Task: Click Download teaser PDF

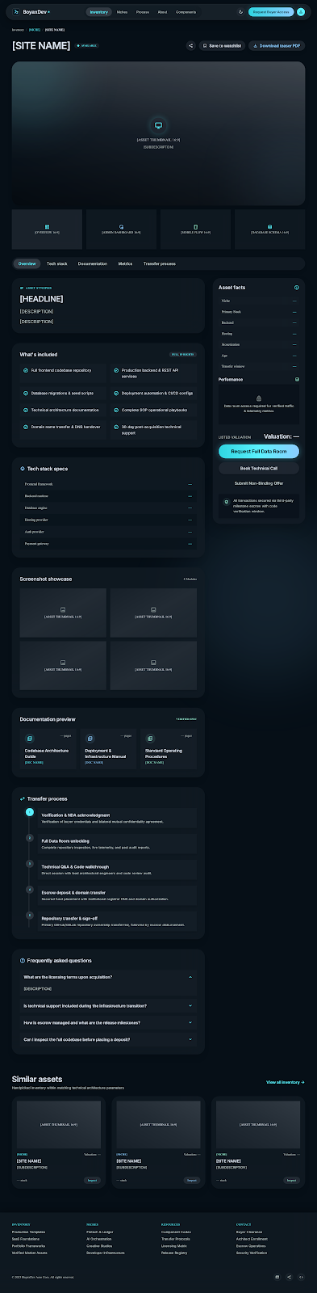Action: pyautogui.click(x=277, y=46)
